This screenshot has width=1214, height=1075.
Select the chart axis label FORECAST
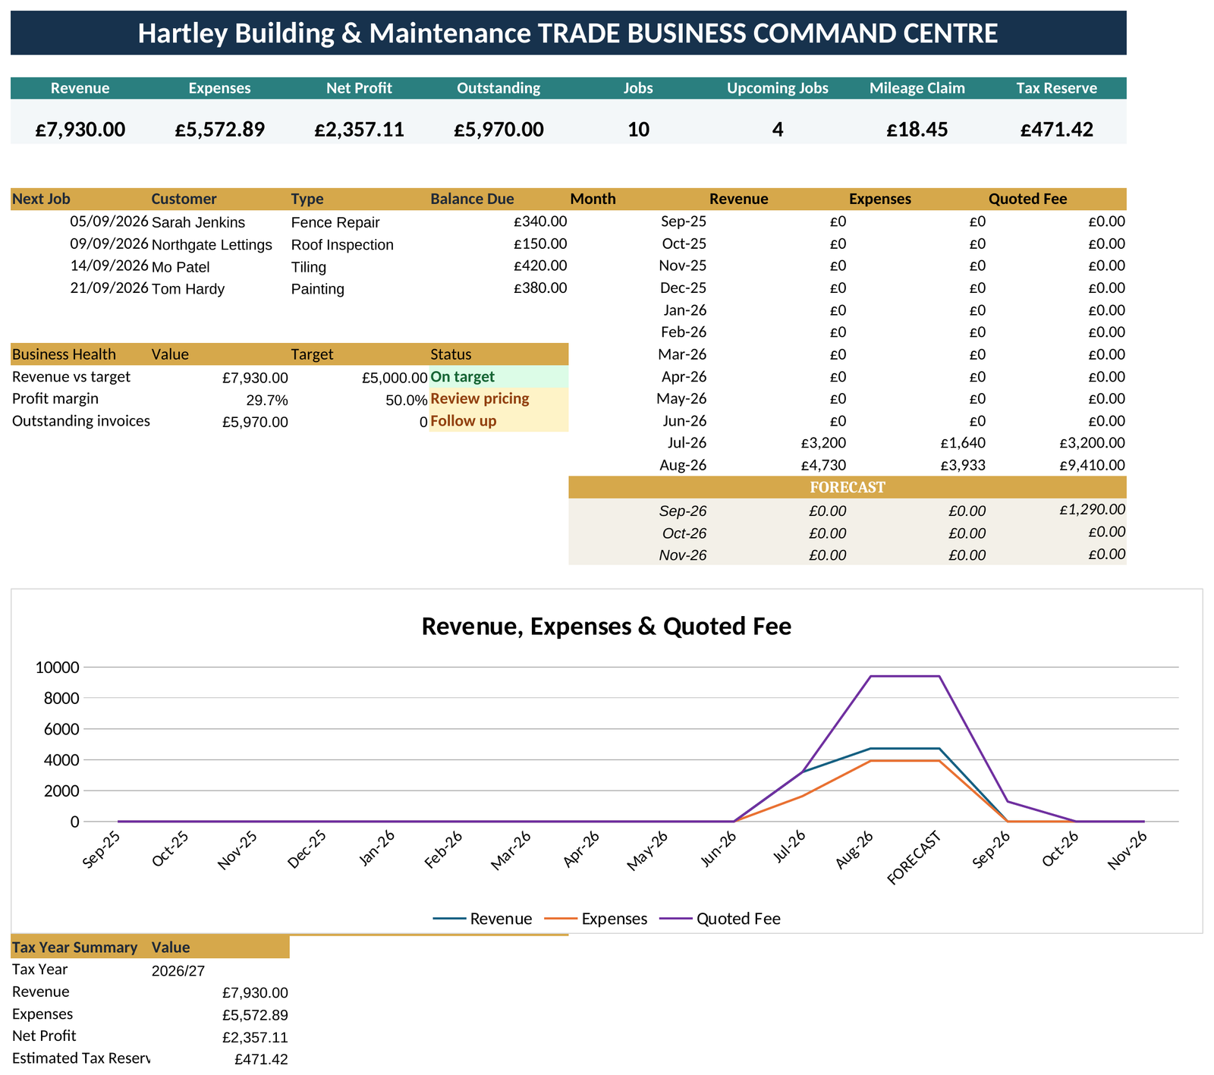tap(916, 857)
